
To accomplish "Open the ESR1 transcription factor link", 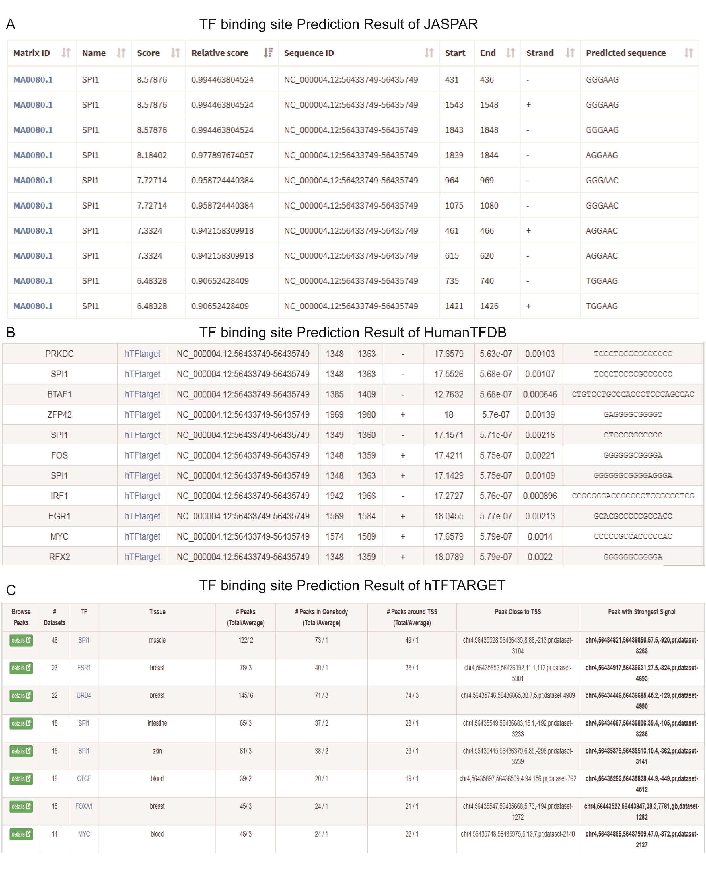I will coord(84,668).
